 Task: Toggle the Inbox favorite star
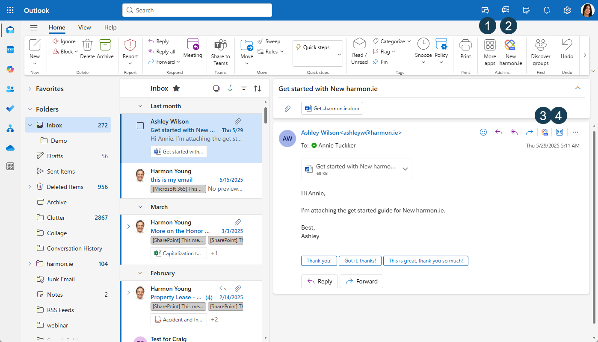click(176, 88)
